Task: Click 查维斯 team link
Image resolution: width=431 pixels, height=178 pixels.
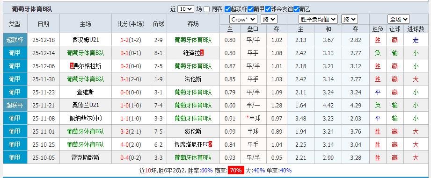Action: (x=86, y=93)
